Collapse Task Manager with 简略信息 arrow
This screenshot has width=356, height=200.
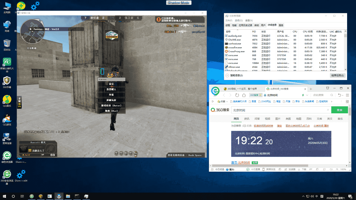(x=227, y=75)
